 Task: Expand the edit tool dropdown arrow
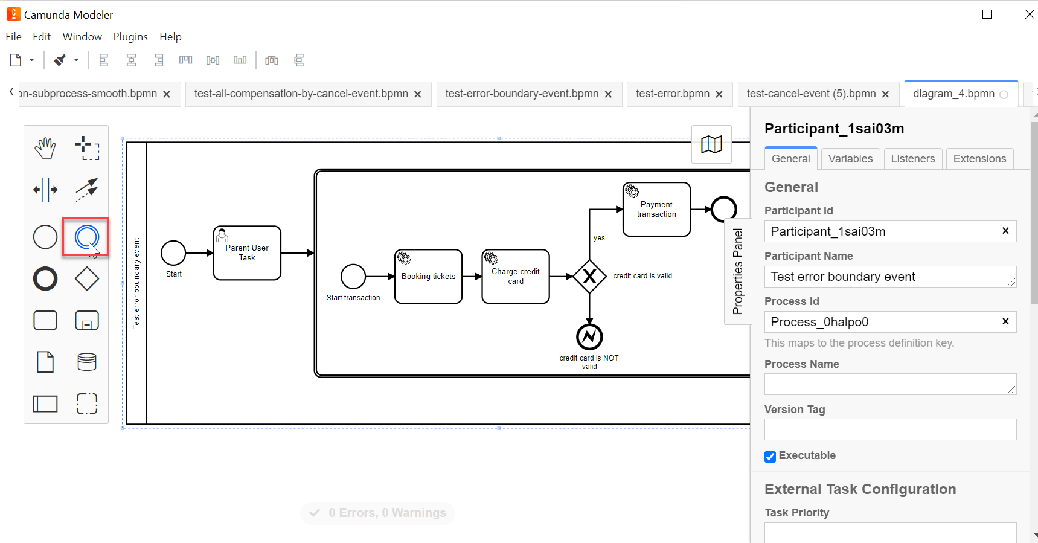(x=76, y=60)
